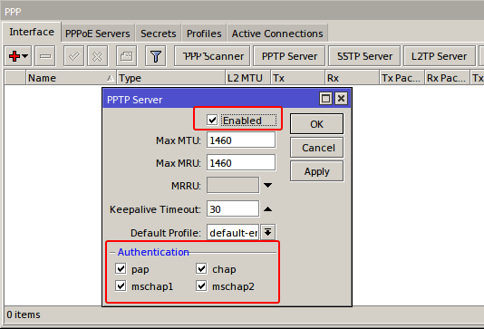484x329 pixels.
Task: Click the Disable cross toolbar icon
Action: 98,56
